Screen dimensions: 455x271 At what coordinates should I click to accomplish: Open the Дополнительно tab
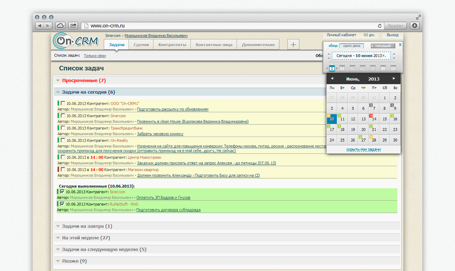(258, 45)
